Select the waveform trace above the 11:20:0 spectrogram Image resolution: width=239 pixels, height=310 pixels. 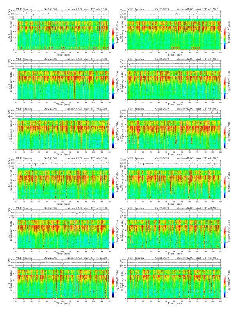click(x=62, y=263)
